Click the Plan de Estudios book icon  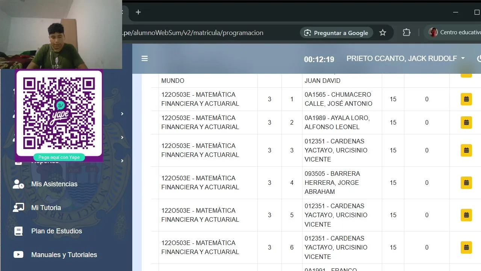click(x=18, y=231)
